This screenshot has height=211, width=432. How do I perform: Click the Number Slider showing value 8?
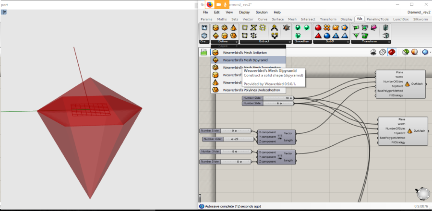(226, 162)
